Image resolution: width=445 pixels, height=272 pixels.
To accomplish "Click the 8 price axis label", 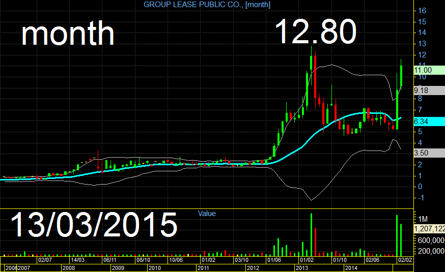I will pos(420,99).
